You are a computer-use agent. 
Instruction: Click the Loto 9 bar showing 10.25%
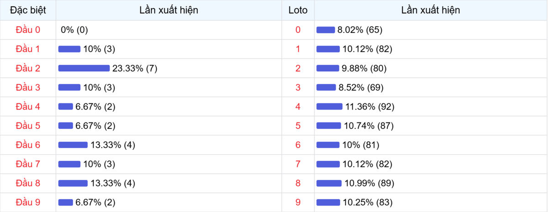(x=328, y=202)
